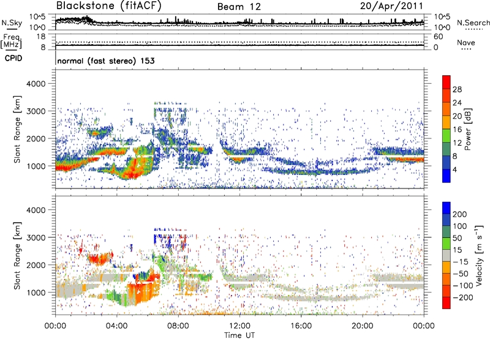Viewport: 490px width, 339px height.
Task: Click the '04:00' time axis label
Action: (117, 326)
